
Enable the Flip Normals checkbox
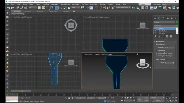coord(157,51)
